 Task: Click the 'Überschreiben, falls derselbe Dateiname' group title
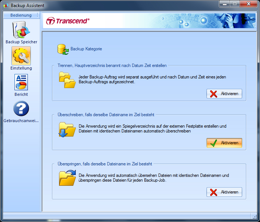pyautogui.click(x=106, y=115)
